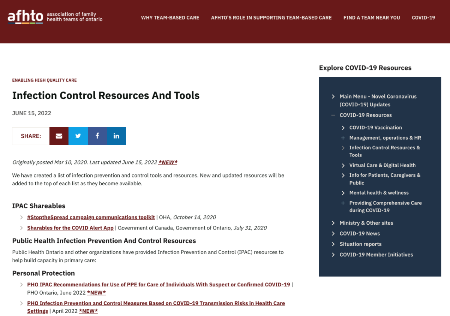Share this page on Twitter

tap(78, 136)
